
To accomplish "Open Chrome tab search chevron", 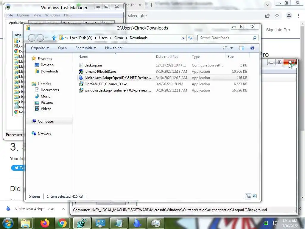I will pyautogui.click(x=268, y=5).
